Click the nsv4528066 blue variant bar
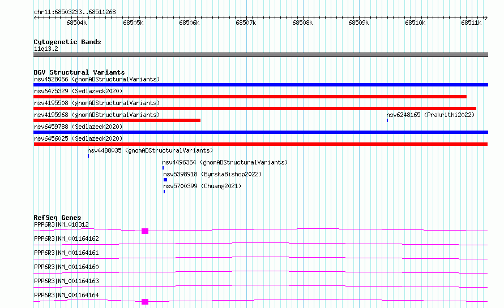 260,85
